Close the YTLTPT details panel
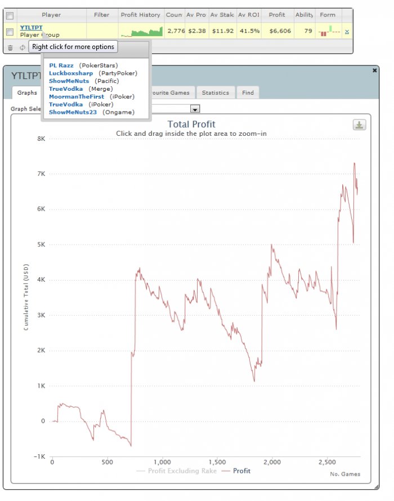The width and height of the screenshot is (394, 501). point(374,70)
